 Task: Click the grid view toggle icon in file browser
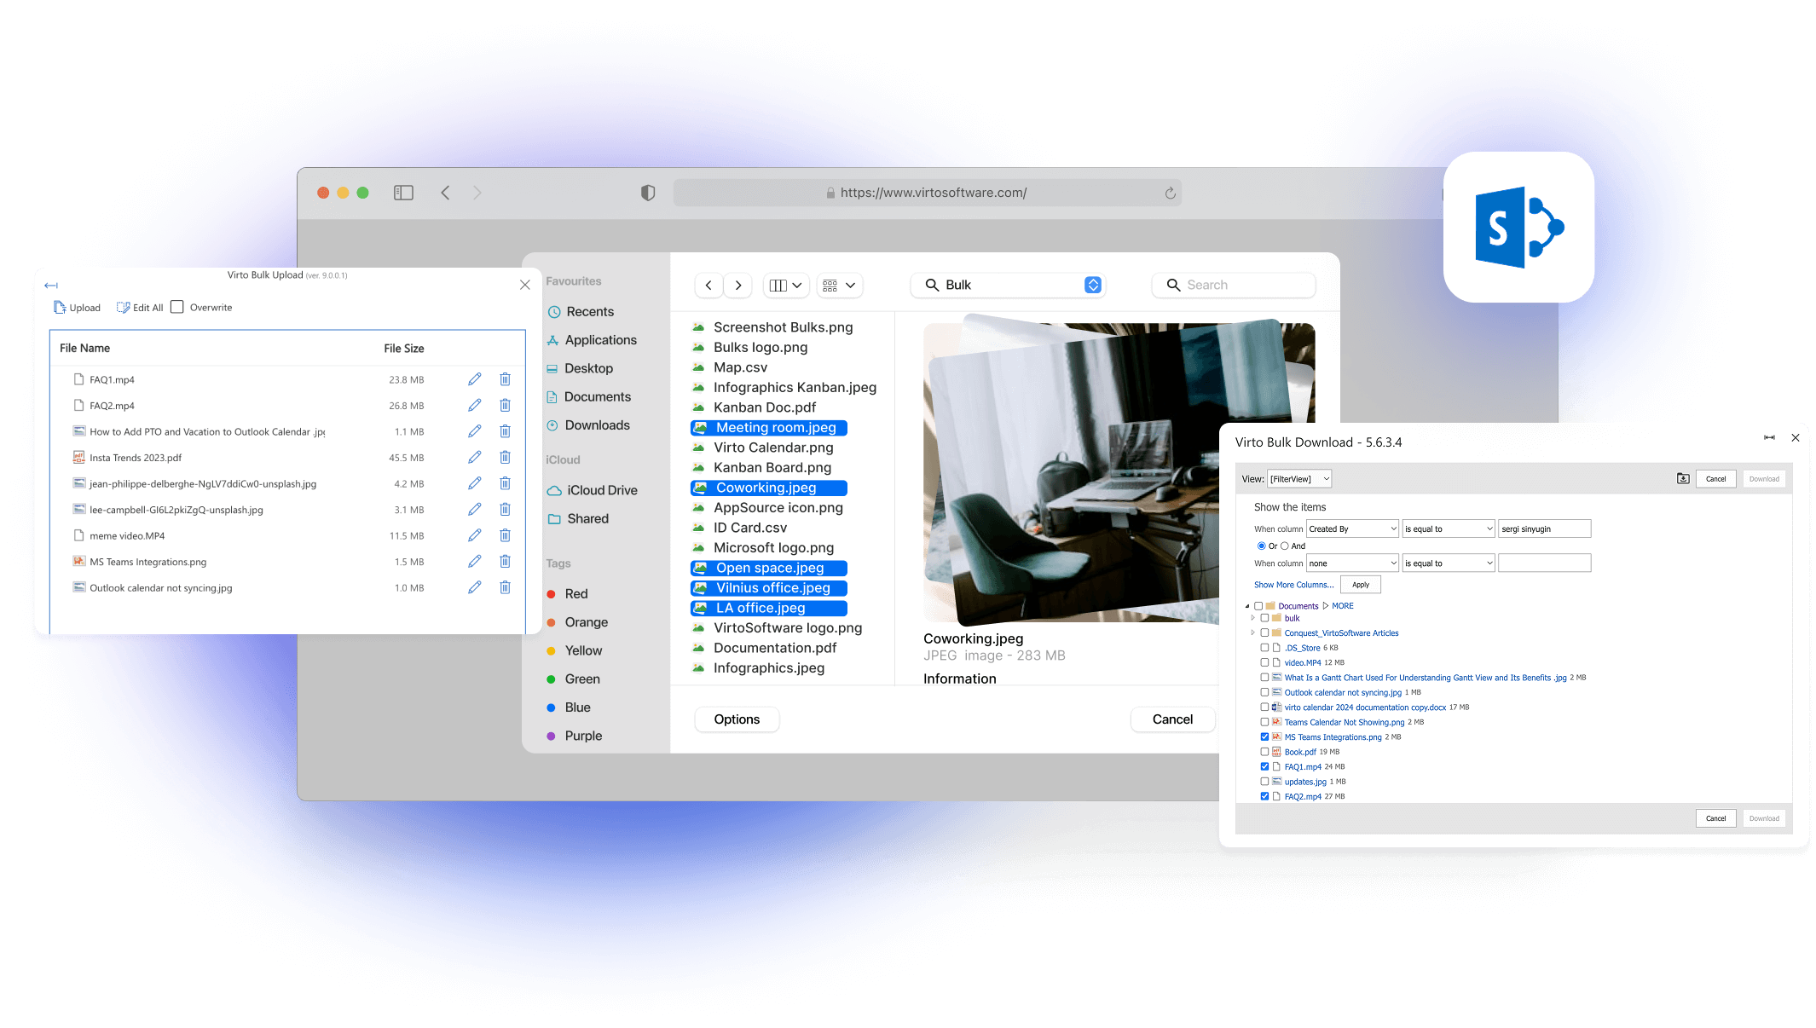click(836, 285)
